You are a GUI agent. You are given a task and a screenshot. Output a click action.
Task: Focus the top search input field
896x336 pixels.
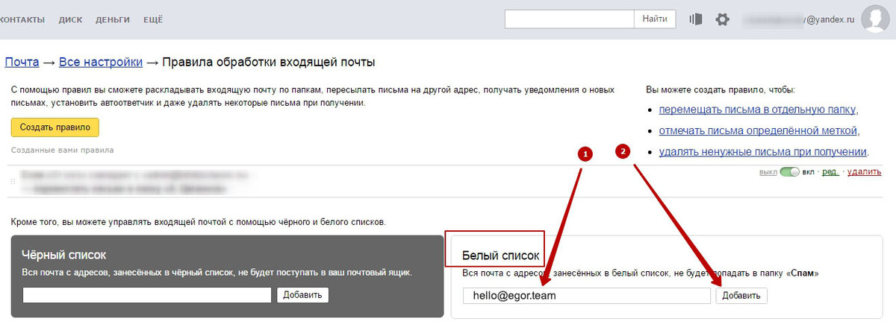(x=570, y=19)
